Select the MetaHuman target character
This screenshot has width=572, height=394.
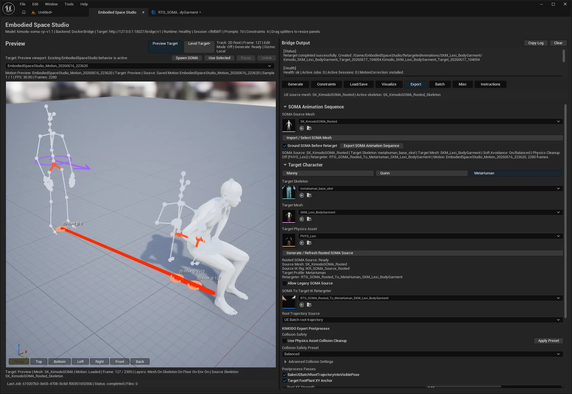point(516,173)
